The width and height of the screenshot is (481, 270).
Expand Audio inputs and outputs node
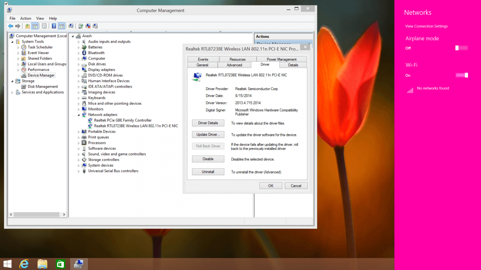tap(79, 42)
